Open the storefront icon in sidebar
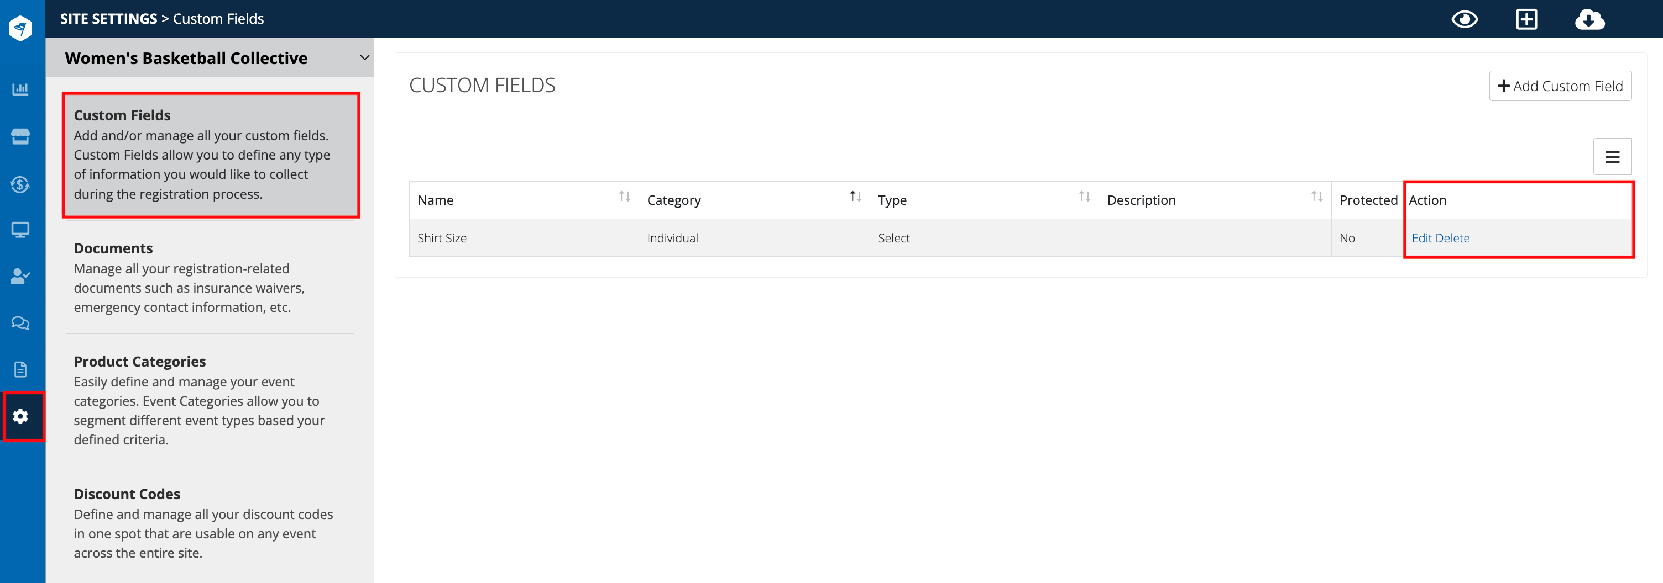1663x583 pixels. coord(20,137)
